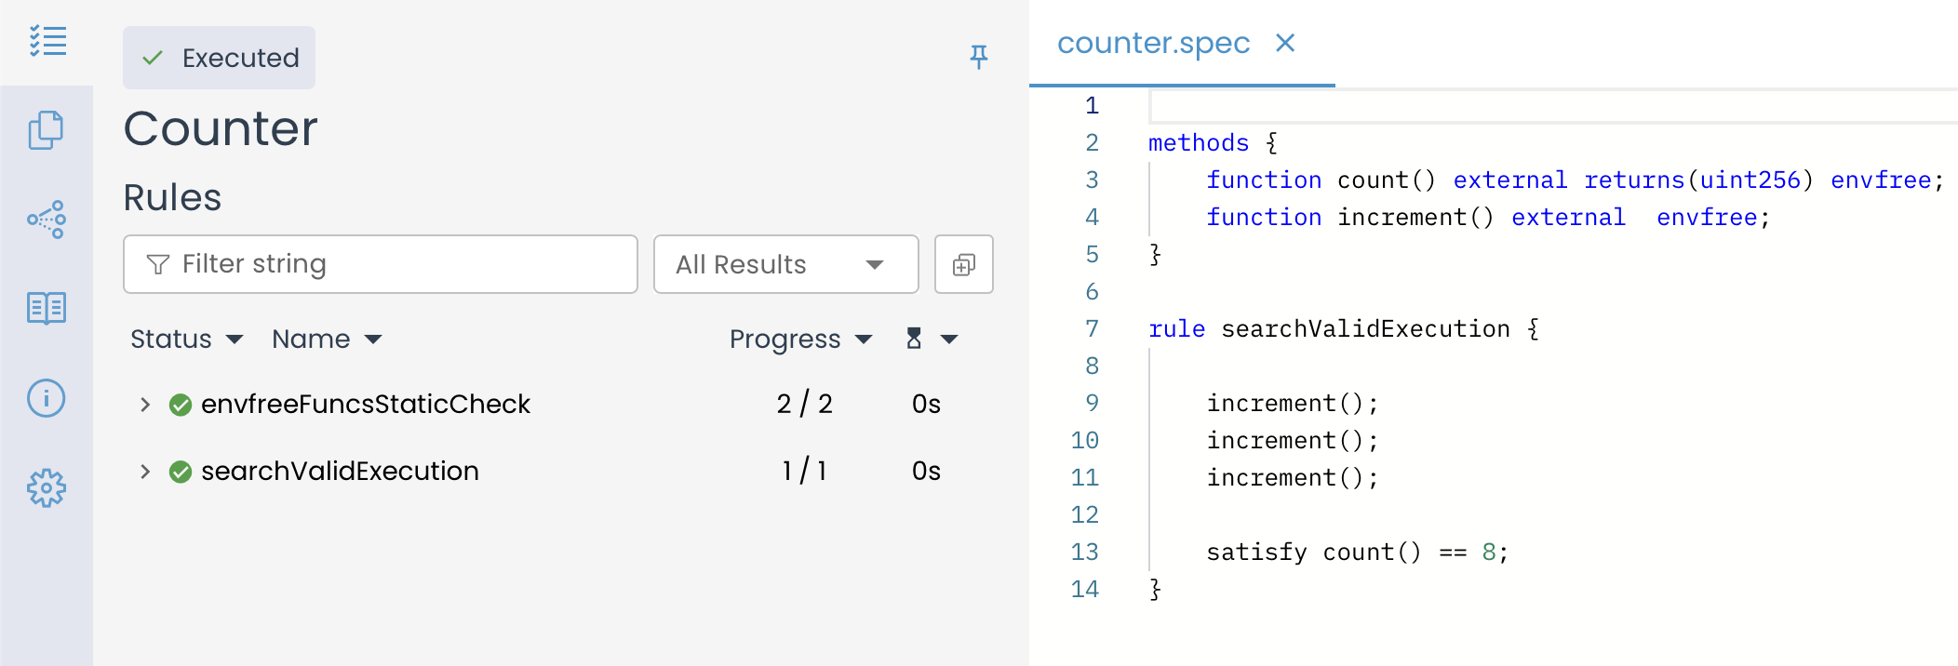Close the counter.spec tab
The width and height of the screenshot is (1958, 666).
(1285, 43)
